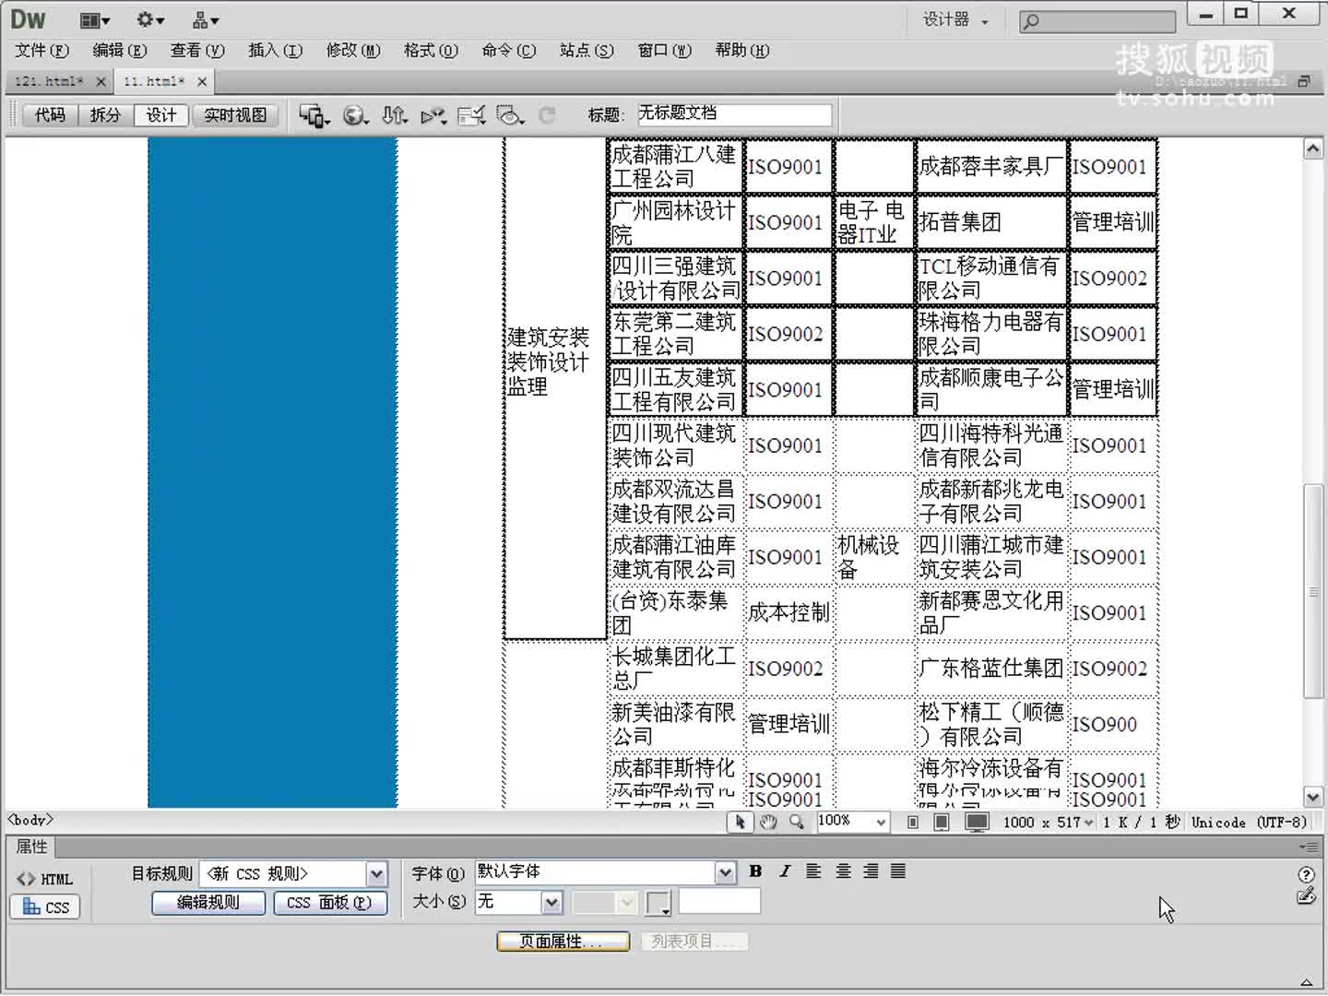This screenshot has height=996, width=1328.
Task: Open the text color swatch picker
Action: [x=658, y=903]
